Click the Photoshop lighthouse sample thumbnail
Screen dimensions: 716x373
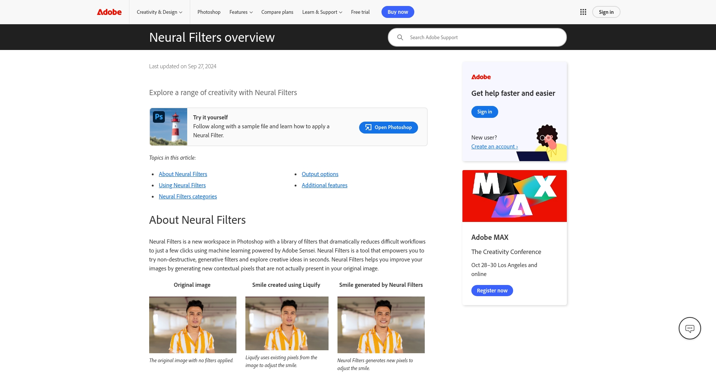click(169, 127)
